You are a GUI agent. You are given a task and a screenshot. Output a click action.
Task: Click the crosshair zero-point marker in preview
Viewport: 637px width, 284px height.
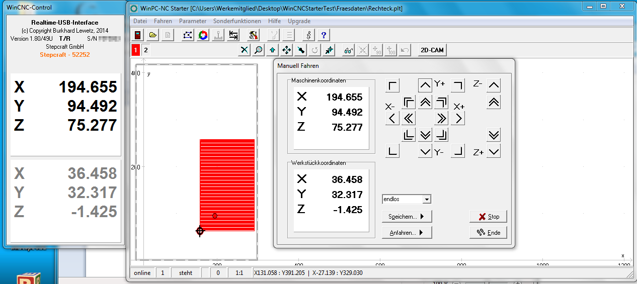[200, 231]
